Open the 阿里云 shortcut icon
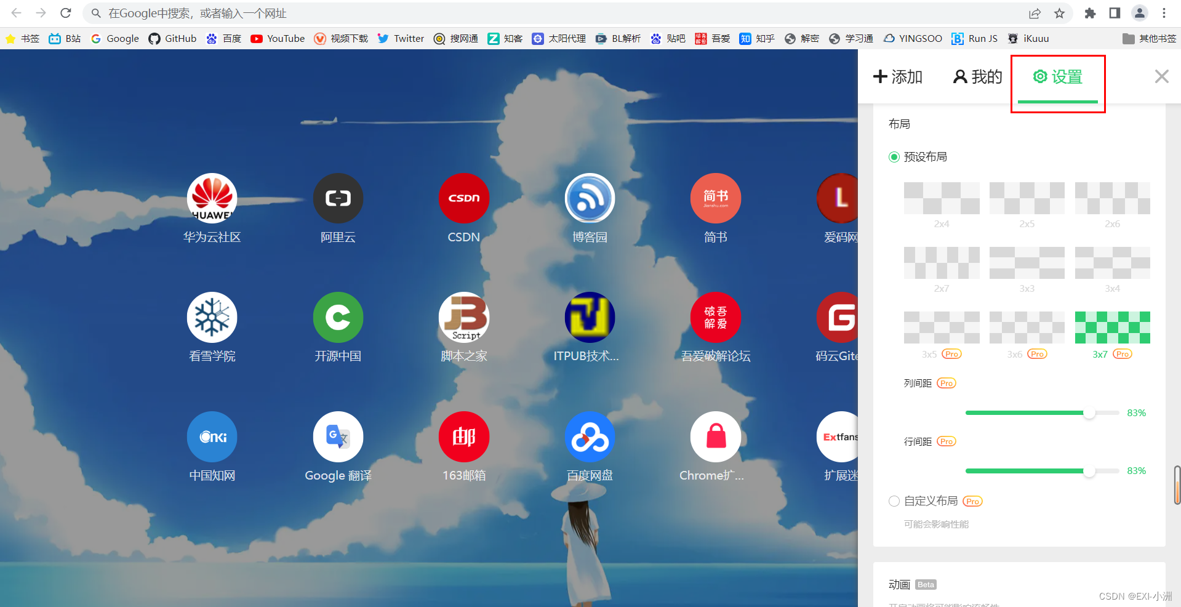The width and height of the screenshot is (1181, 607). click(x=338, y=198)
